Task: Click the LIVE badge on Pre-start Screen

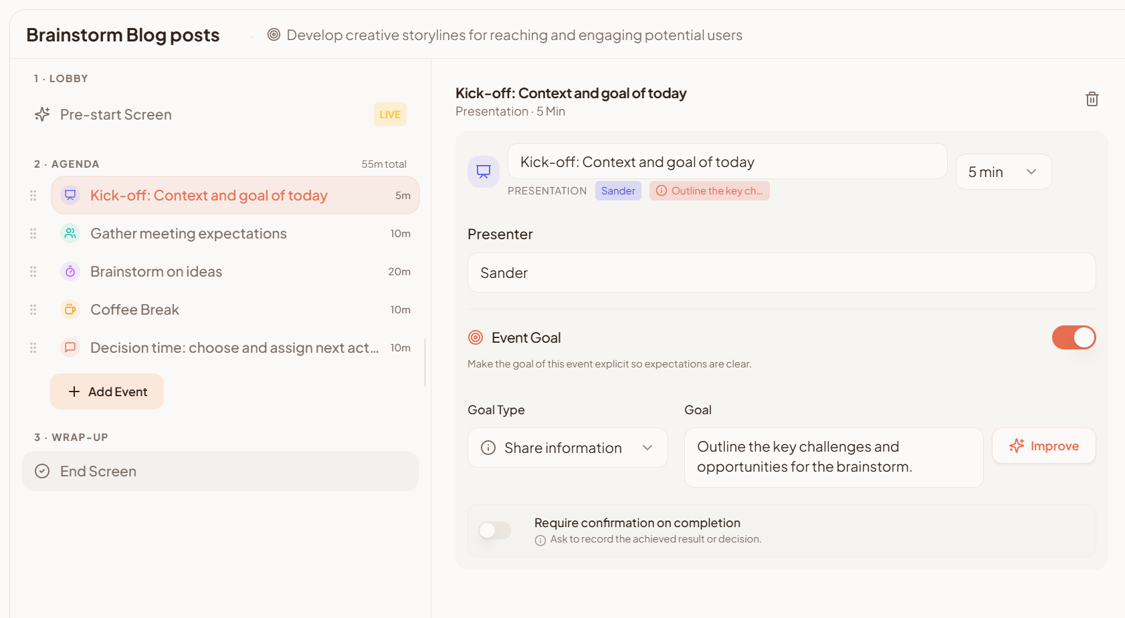Action: pos(390,114)
